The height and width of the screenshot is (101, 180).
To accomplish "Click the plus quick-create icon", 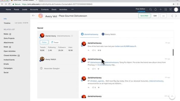I will (161, 10).
